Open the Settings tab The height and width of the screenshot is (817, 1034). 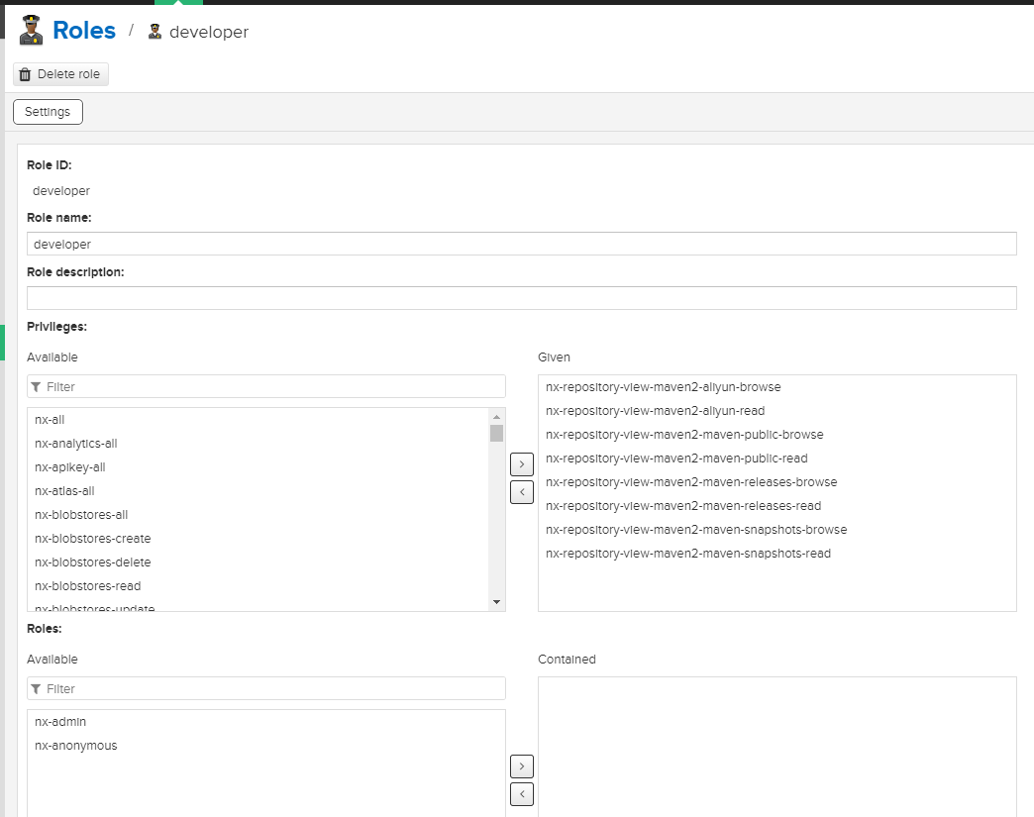tap(48, 112)
